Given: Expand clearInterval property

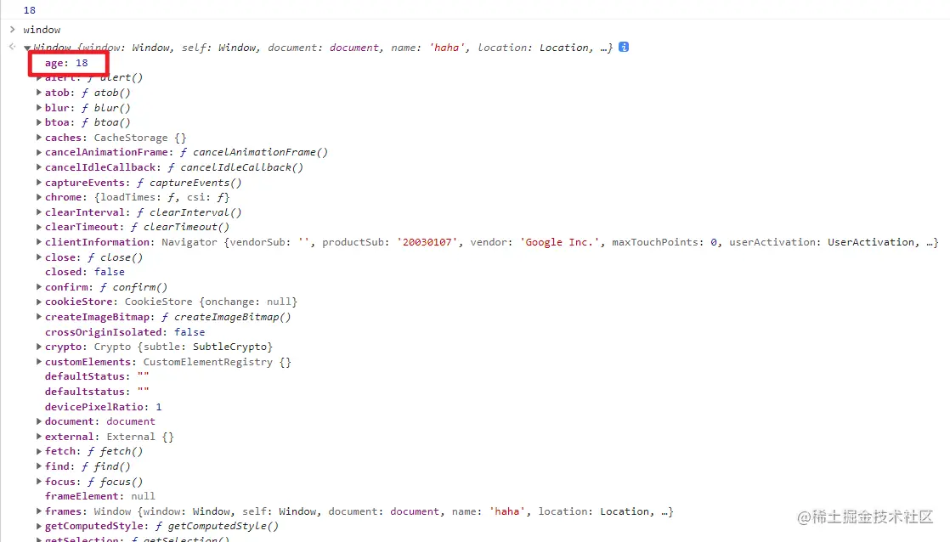Looking at the screenshot, I should point(39,212).
